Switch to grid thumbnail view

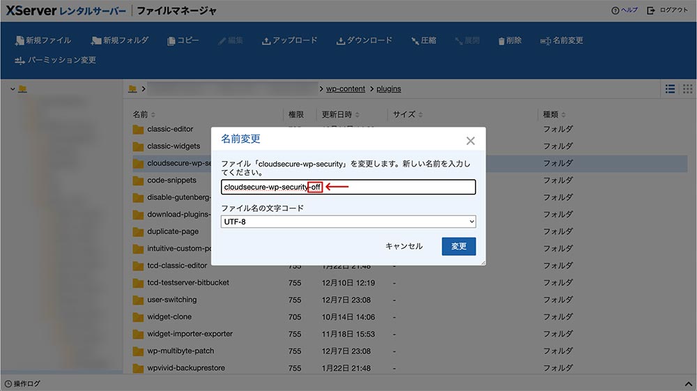[687, 89]
